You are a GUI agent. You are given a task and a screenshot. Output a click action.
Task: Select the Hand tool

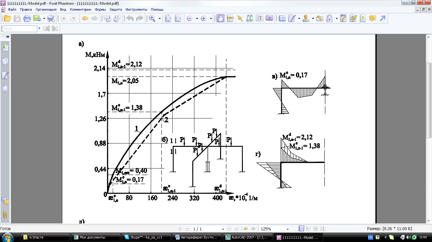[220, 18]
